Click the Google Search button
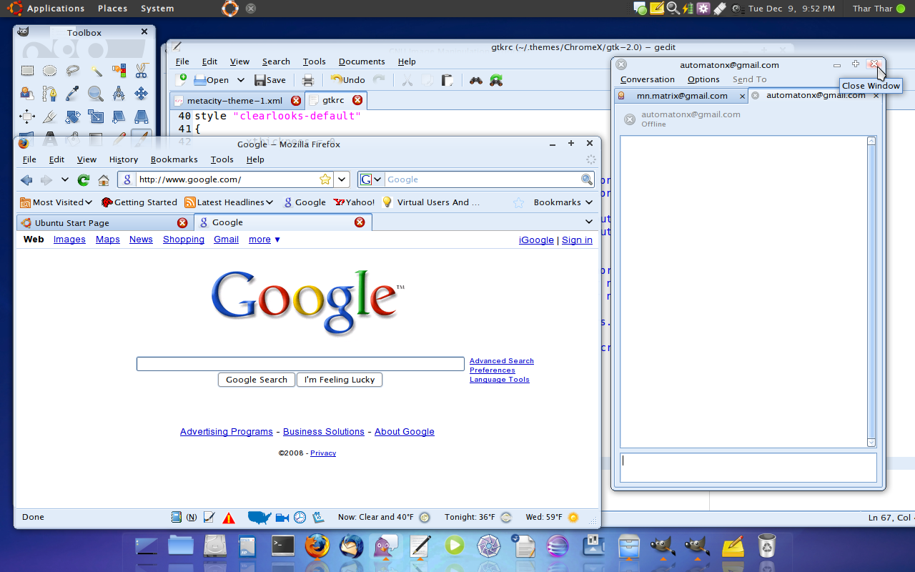The height and width of the screenshot is (572, 915). [257, 380]
